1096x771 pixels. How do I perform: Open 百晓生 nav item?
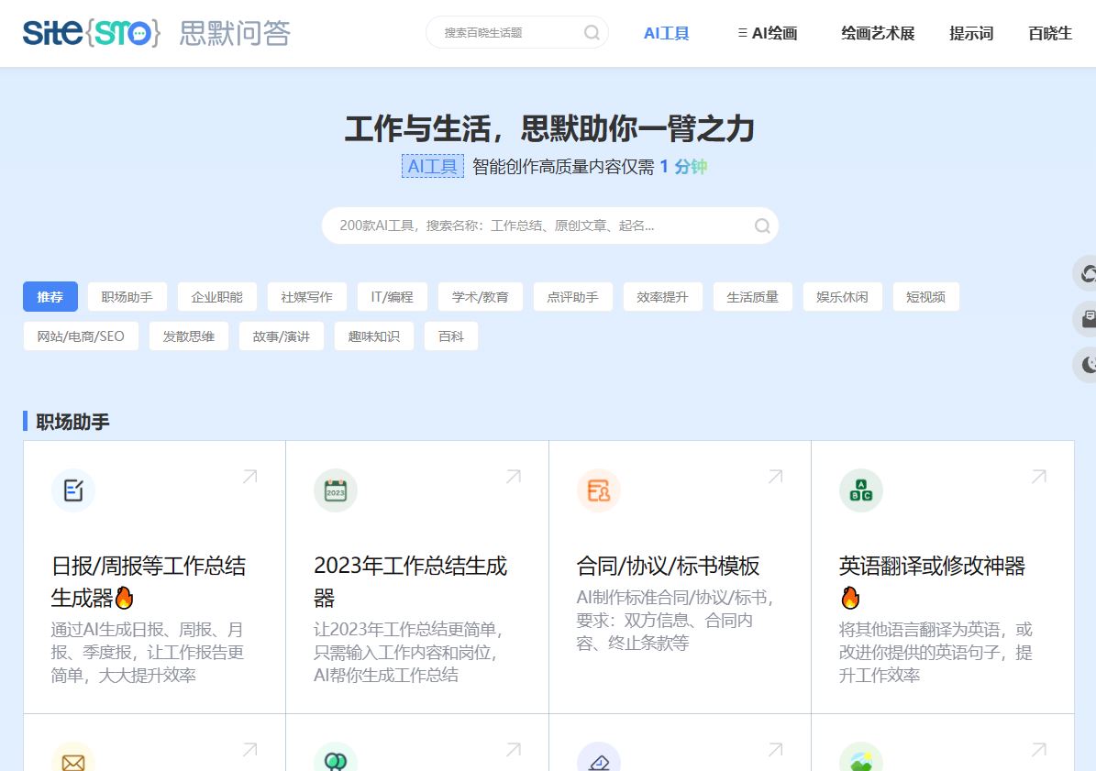click(1050, 33)
